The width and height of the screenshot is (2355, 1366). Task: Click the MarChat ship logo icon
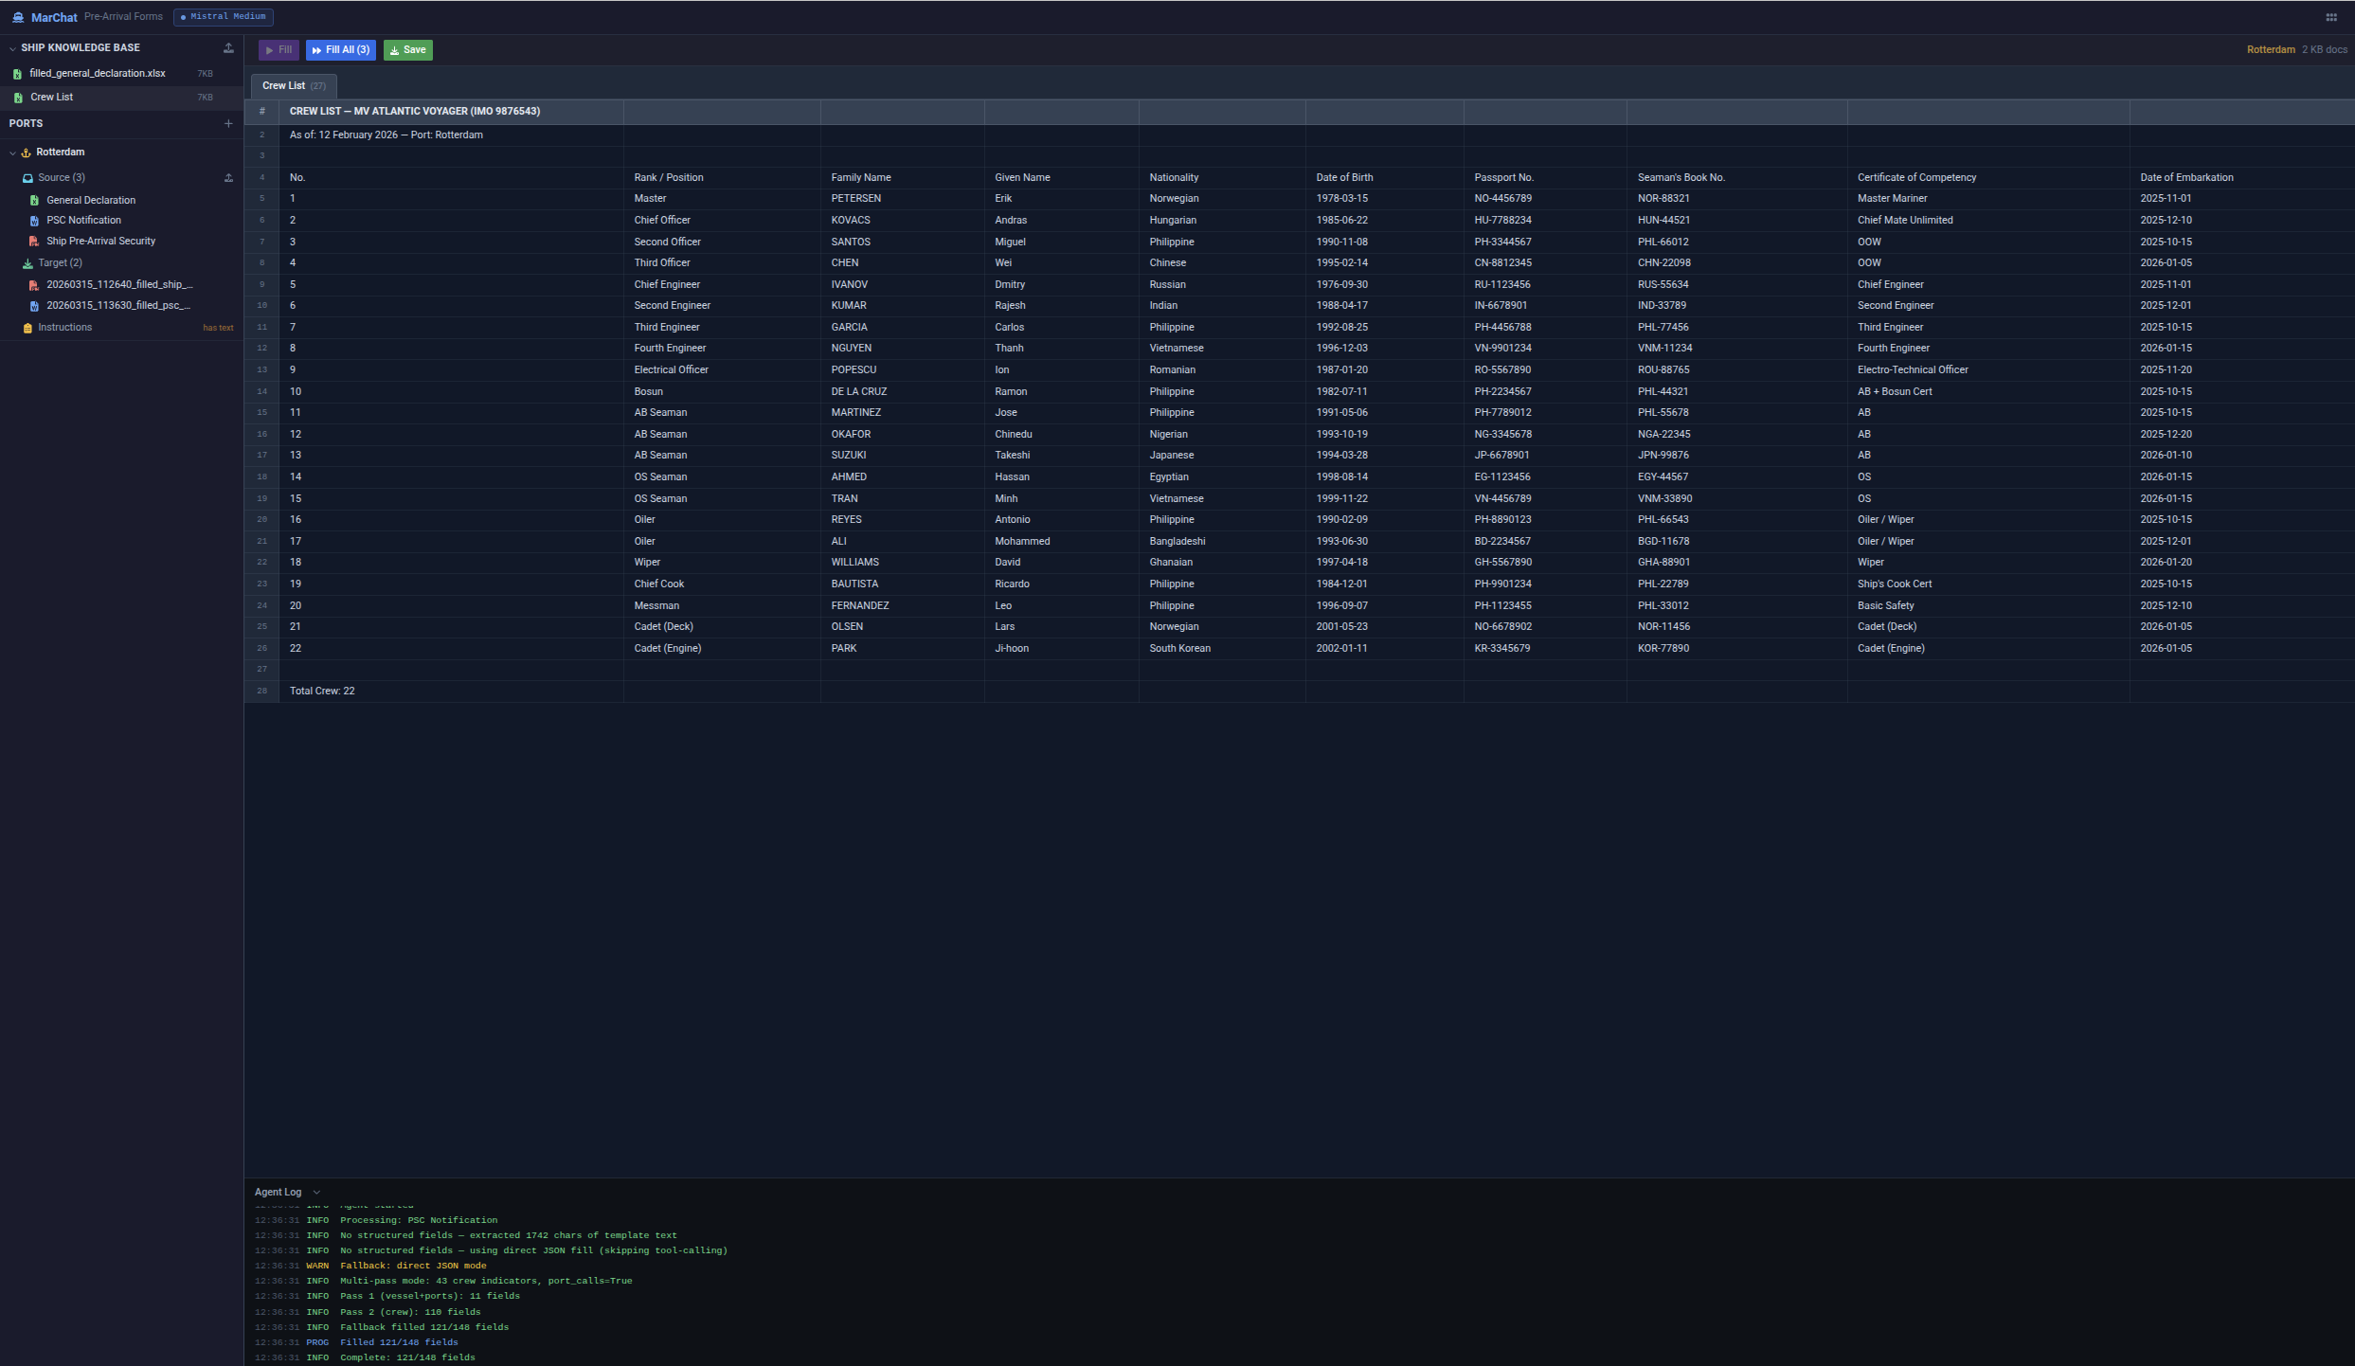(x=18, y=17)
